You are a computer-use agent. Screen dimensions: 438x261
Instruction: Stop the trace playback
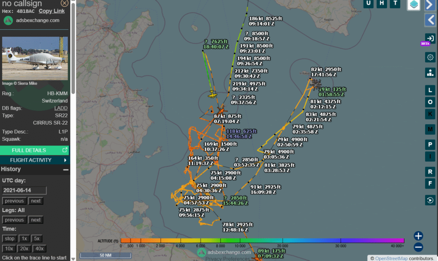[9, 238]
